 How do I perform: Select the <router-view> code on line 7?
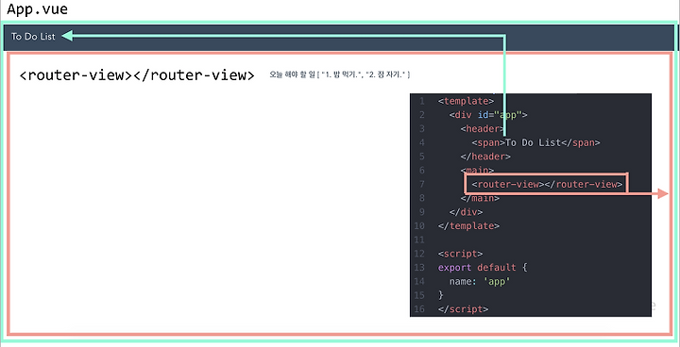547,185
